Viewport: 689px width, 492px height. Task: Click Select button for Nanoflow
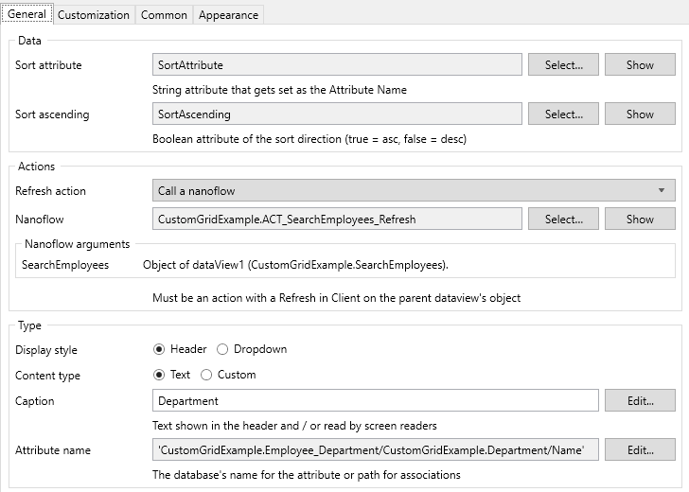coord(563,220)
